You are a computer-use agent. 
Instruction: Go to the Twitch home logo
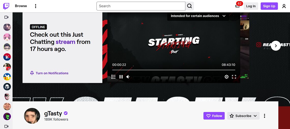point(6,6)
